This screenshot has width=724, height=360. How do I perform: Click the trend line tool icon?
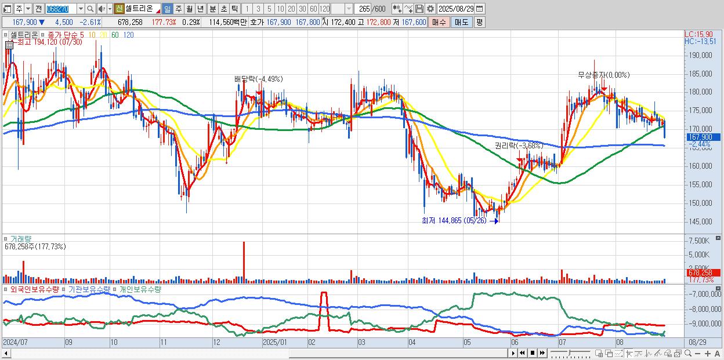click(639, 354)
